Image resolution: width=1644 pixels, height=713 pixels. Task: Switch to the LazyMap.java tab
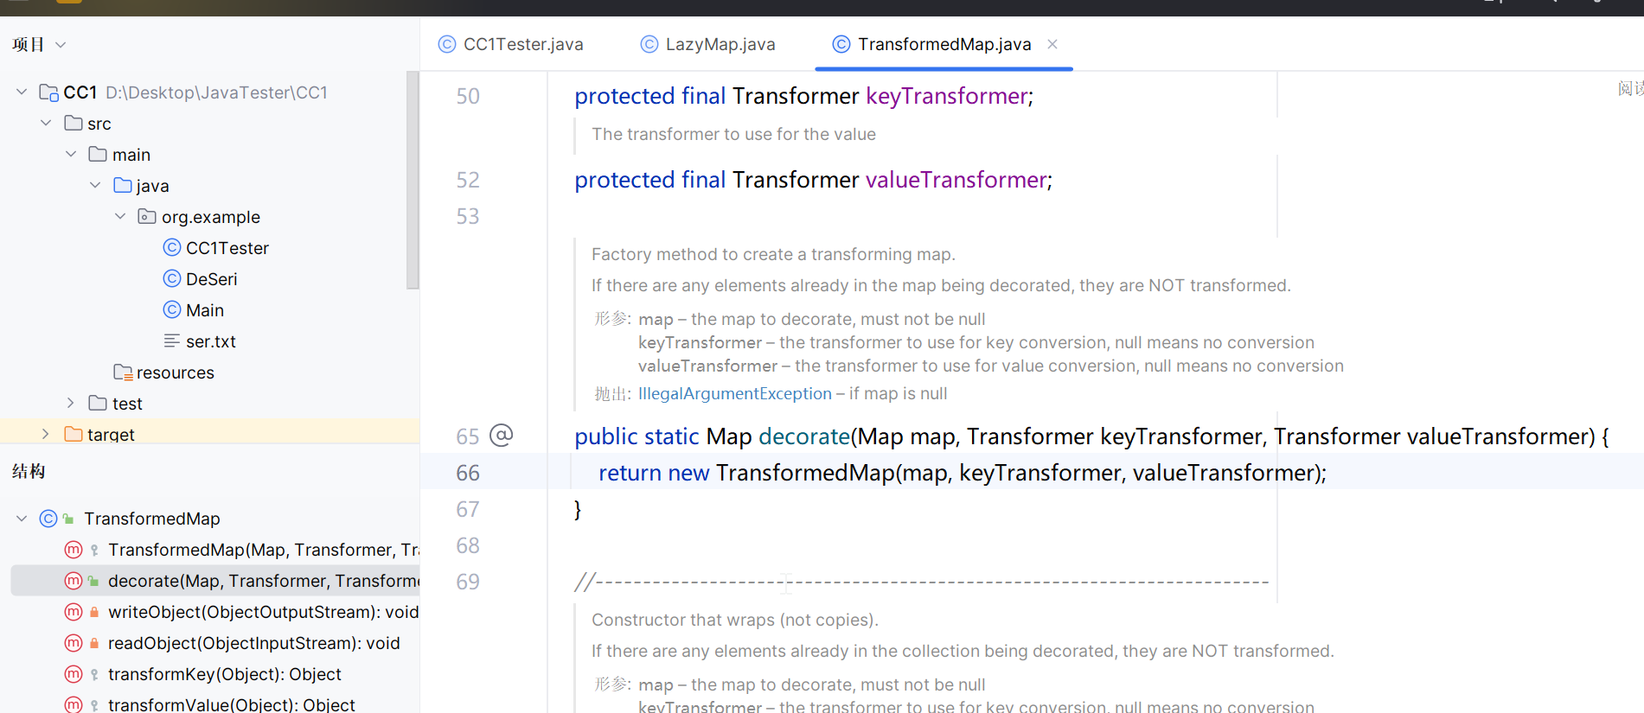click(x=720, y=44)
